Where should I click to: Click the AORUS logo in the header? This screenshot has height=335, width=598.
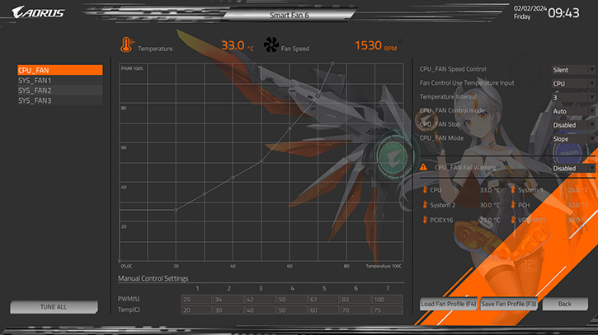coord(34,12)
